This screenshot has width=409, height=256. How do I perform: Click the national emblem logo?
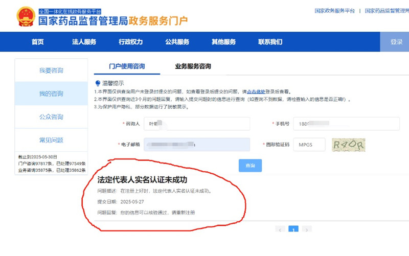click(x=26, y=16)
